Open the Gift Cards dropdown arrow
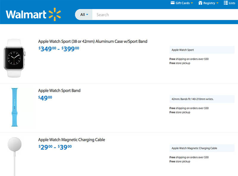 192,3
